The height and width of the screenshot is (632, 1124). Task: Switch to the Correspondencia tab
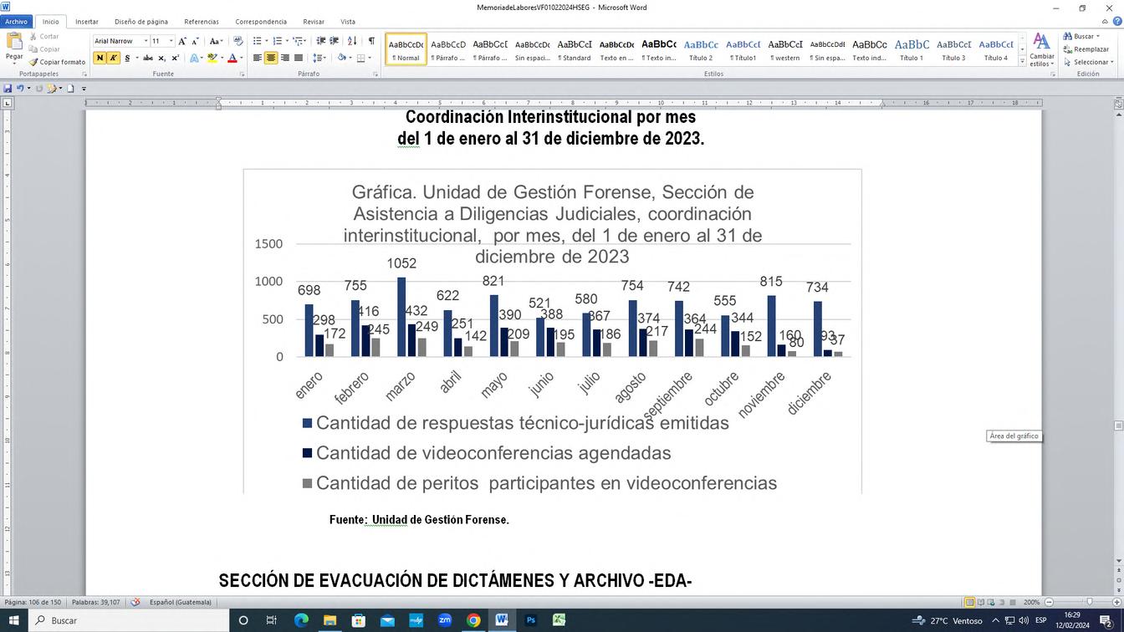(x=261, y=22)
